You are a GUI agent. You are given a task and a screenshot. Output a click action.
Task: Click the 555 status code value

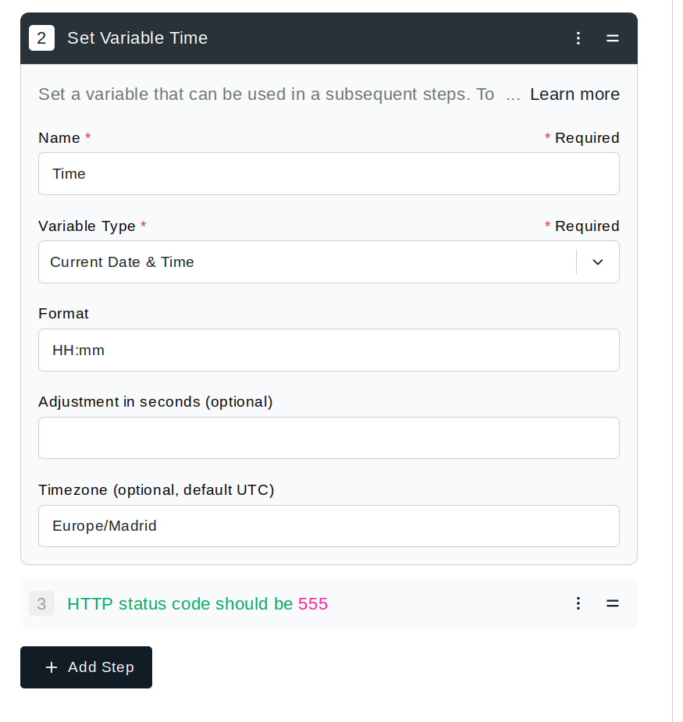coord(313,603)
